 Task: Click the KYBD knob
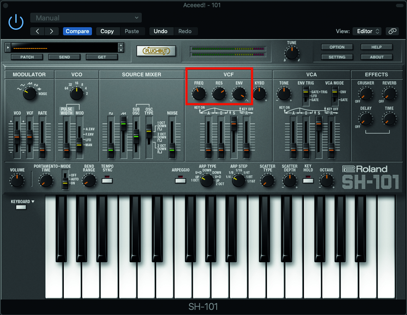(259, 94)
